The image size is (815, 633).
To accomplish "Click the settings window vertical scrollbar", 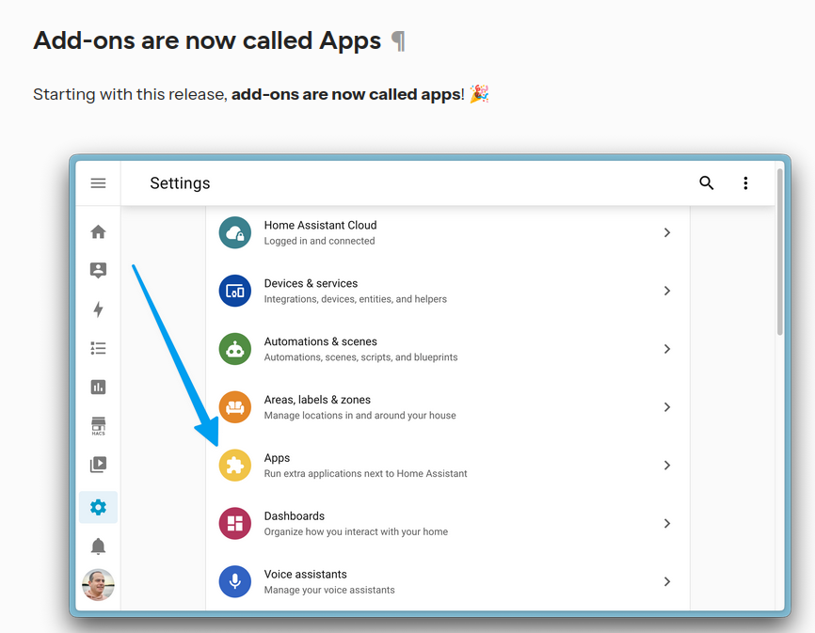I will [779, 252].
